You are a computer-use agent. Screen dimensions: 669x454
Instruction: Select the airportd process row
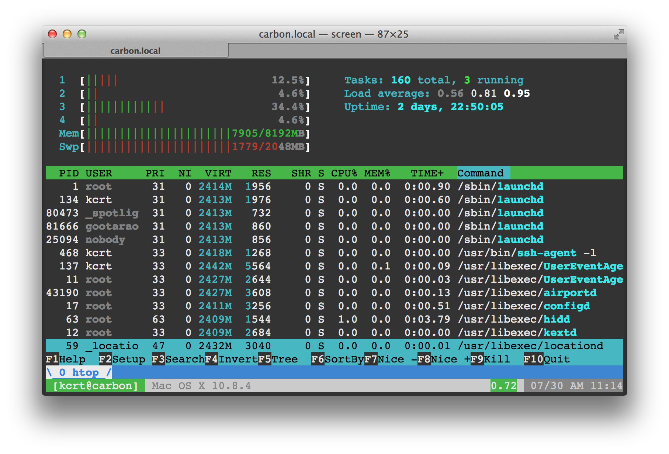[334, 293]
